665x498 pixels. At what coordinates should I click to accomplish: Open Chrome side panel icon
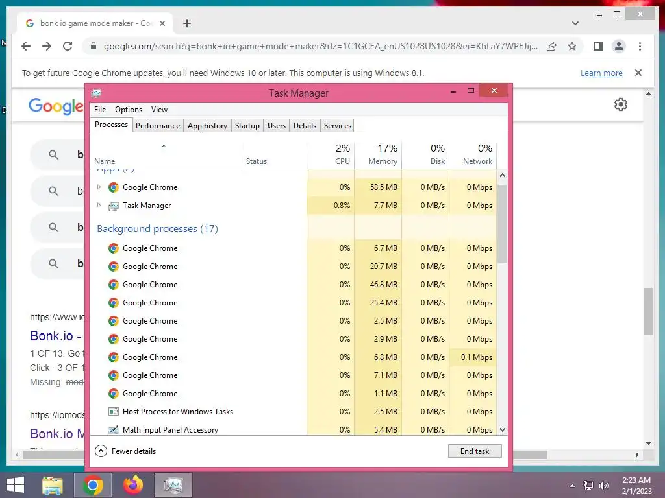point(598,46)
